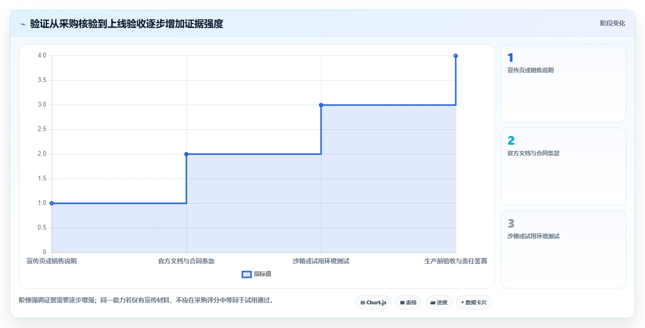Click the number 2 in second card

[511, 141]
